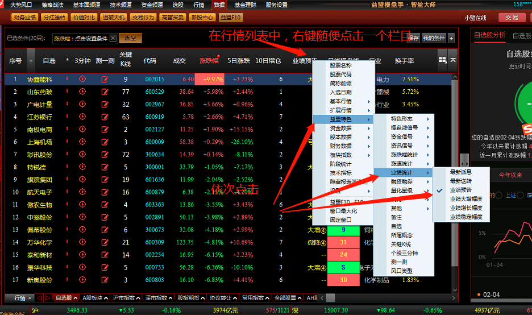Screen dimensions: 532x315
Task: Expand the 板块指数 submenu
Action: pos(344,155)
